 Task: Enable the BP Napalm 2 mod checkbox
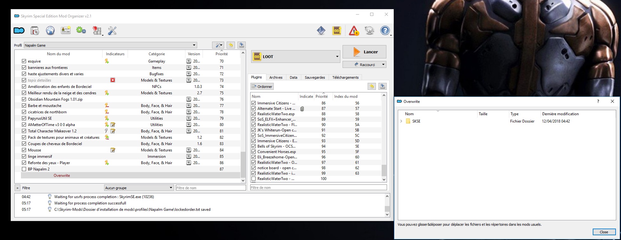[24, 169]
